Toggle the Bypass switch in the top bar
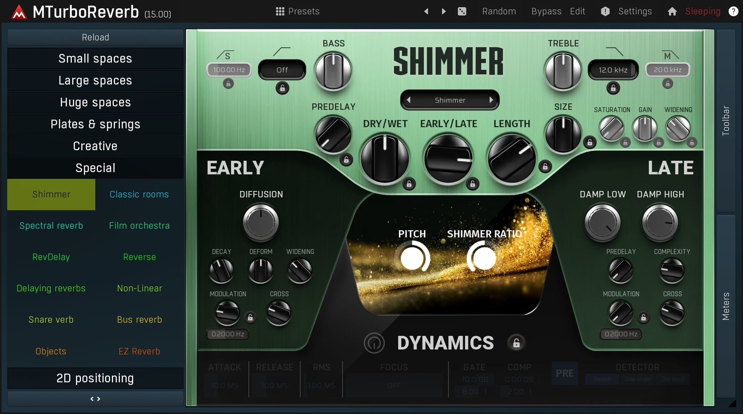The image size is (743, 414). coord(546,11)
